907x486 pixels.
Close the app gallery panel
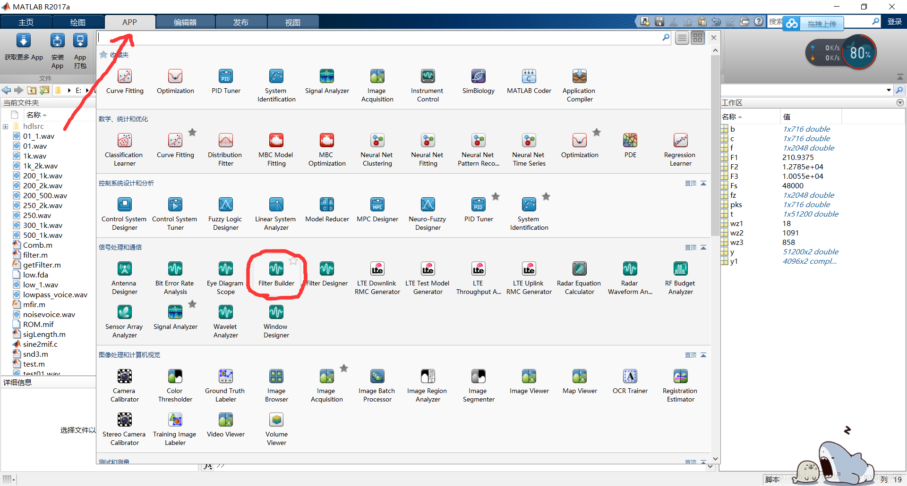[x=714, y=38]
